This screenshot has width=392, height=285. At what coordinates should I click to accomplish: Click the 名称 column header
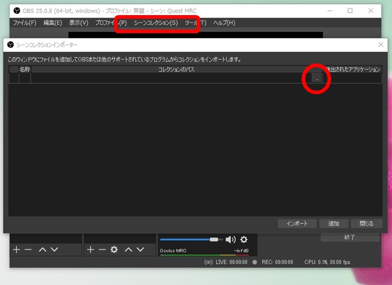tap(25, 69)
